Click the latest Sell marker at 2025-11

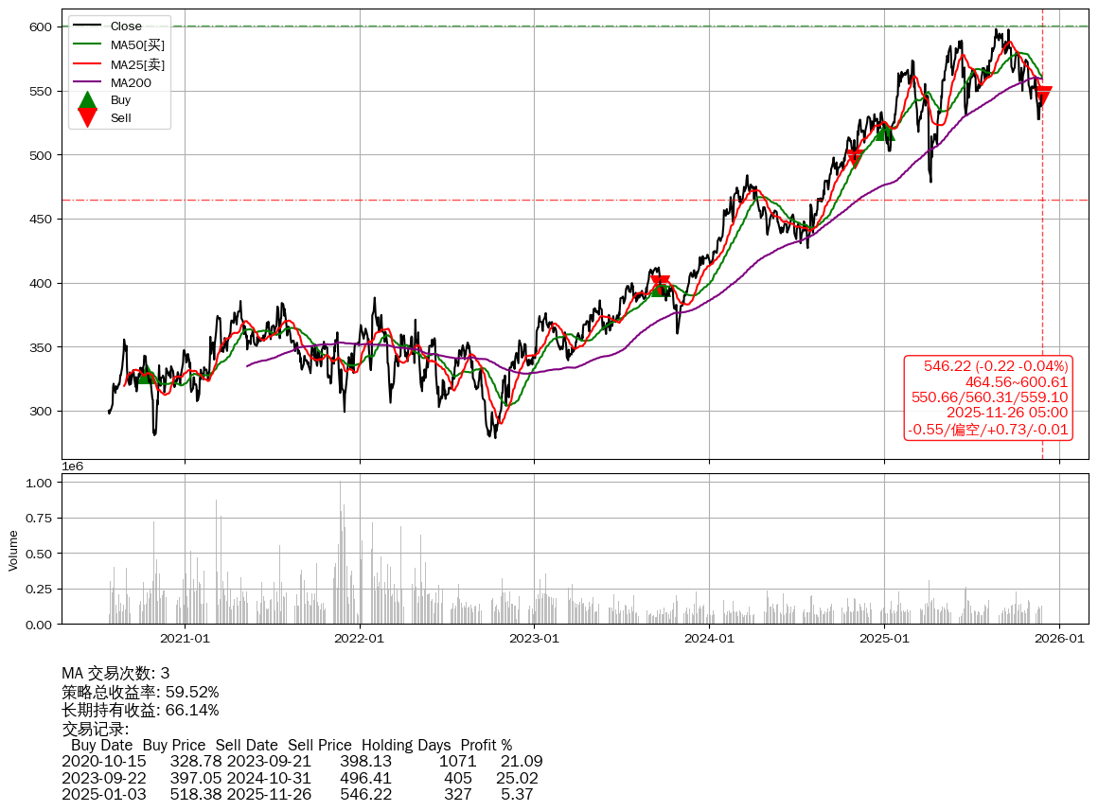[x=1042, y=96]
